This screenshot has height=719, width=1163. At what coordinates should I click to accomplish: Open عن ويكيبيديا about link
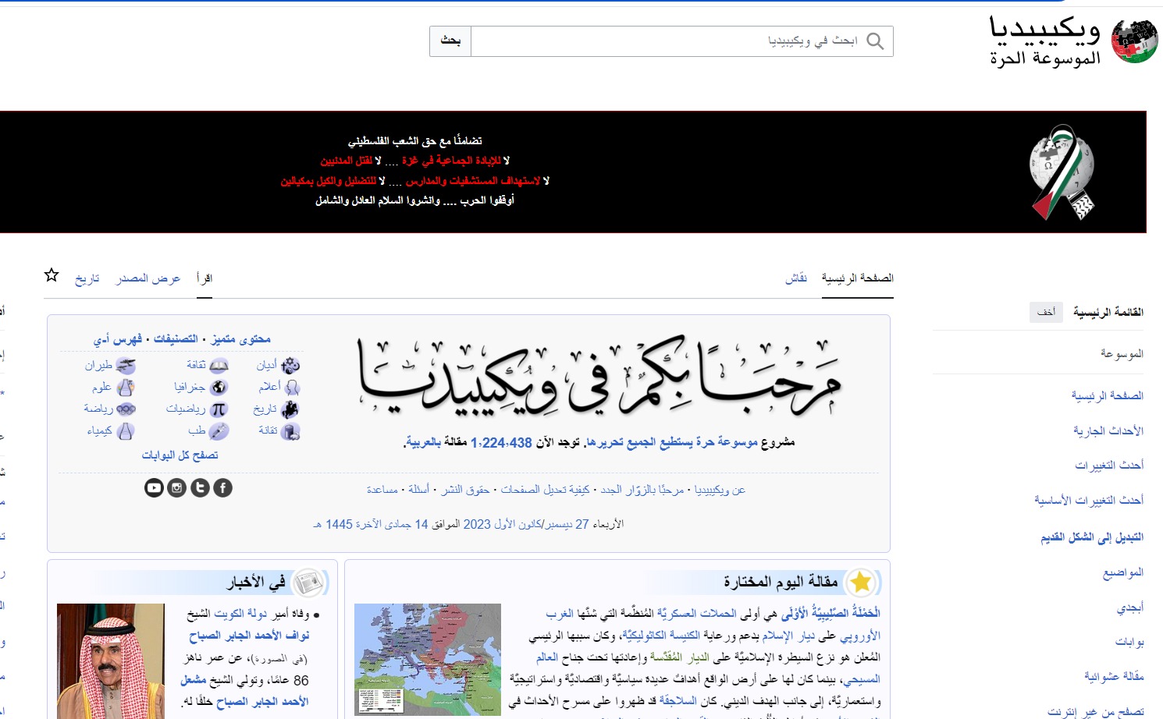(x=720, y=490)
